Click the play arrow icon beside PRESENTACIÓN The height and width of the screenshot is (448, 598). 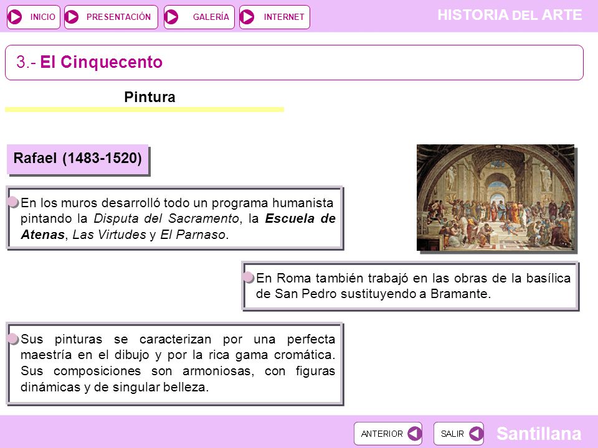(x=72, y=17)
